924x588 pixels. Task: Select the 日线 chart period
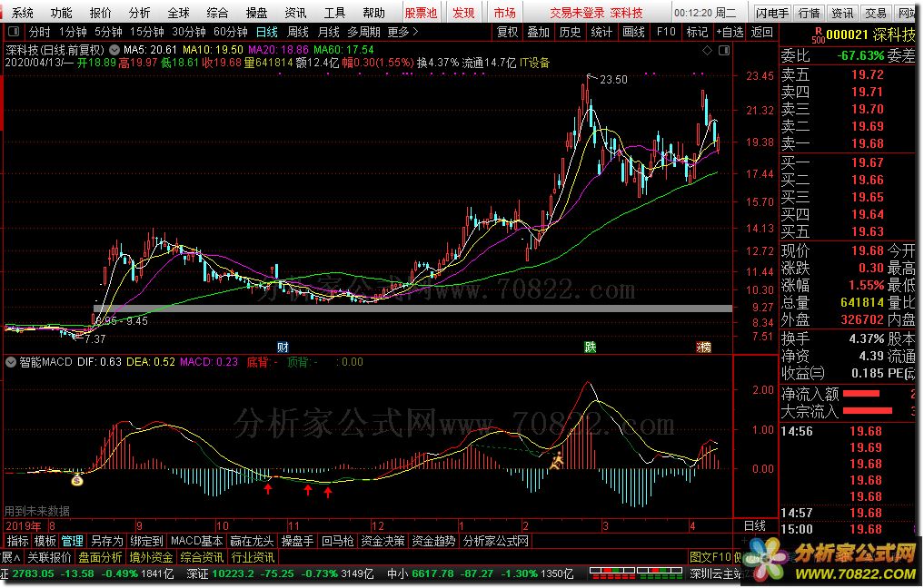click(266, 32)
